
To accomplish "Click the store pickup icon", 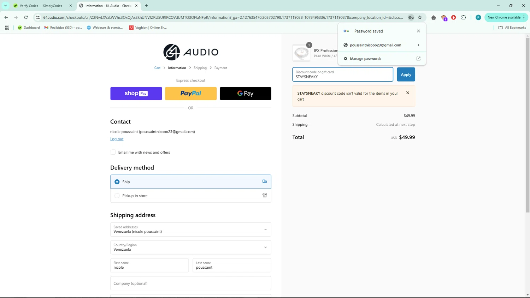I will [265, 195].
